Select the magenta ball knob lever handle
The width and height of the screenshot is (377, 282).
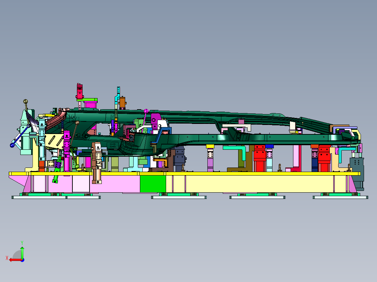pos(146,111)
